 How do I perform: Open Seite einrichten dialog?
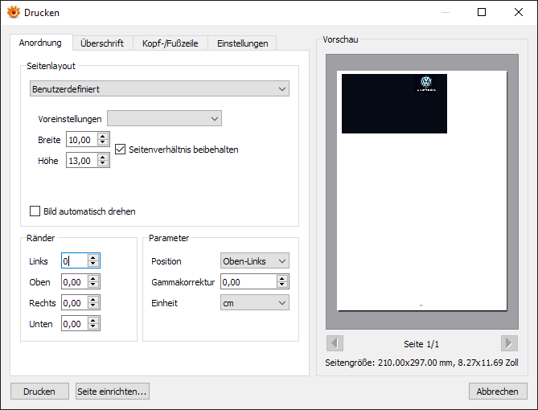(x=113, y=392)
